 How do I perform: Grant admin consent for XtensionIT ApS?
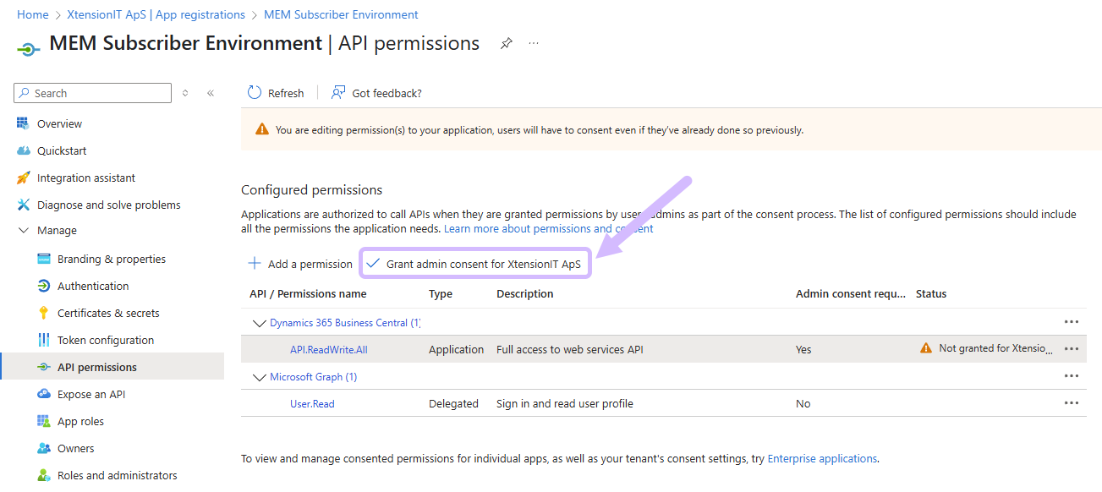(474, 263)
